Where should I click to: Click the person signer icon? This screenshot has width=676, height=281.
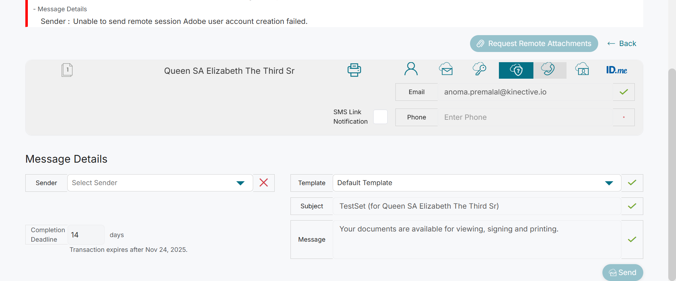click(x=411, y=69)
